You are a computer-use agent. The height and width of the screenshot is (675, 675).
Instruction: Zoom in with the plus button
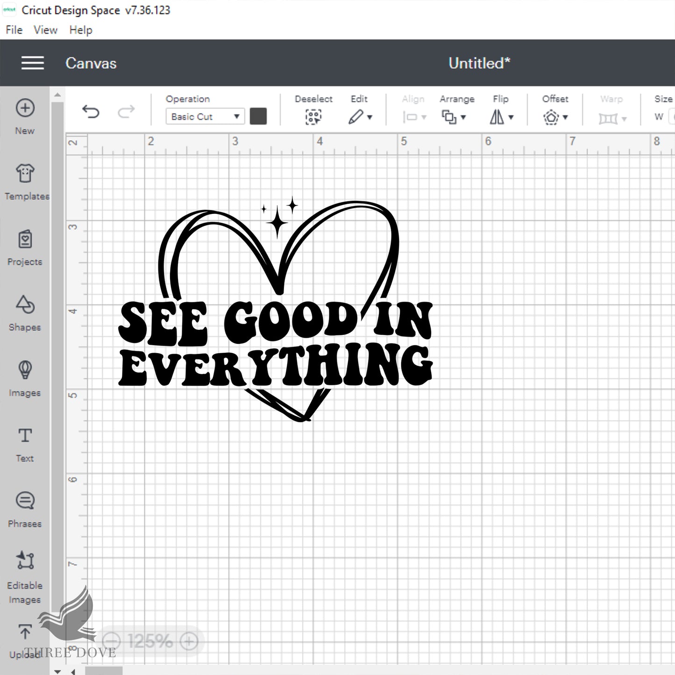189,641
